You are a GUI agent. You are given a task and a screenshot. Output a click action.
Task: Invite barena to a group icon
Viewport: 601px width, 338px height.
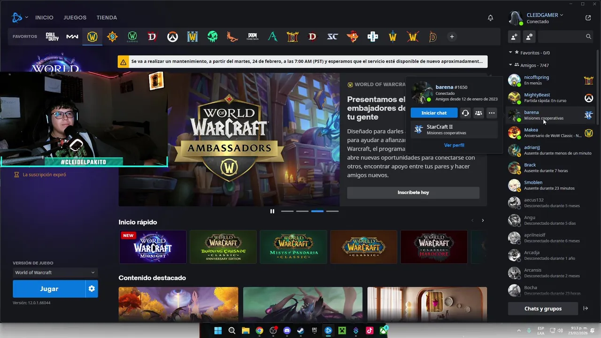[478, 113]
